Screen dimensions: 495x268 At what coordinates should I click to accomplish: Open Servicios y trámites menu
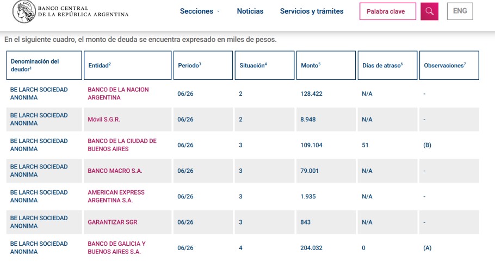click(312, 11)
